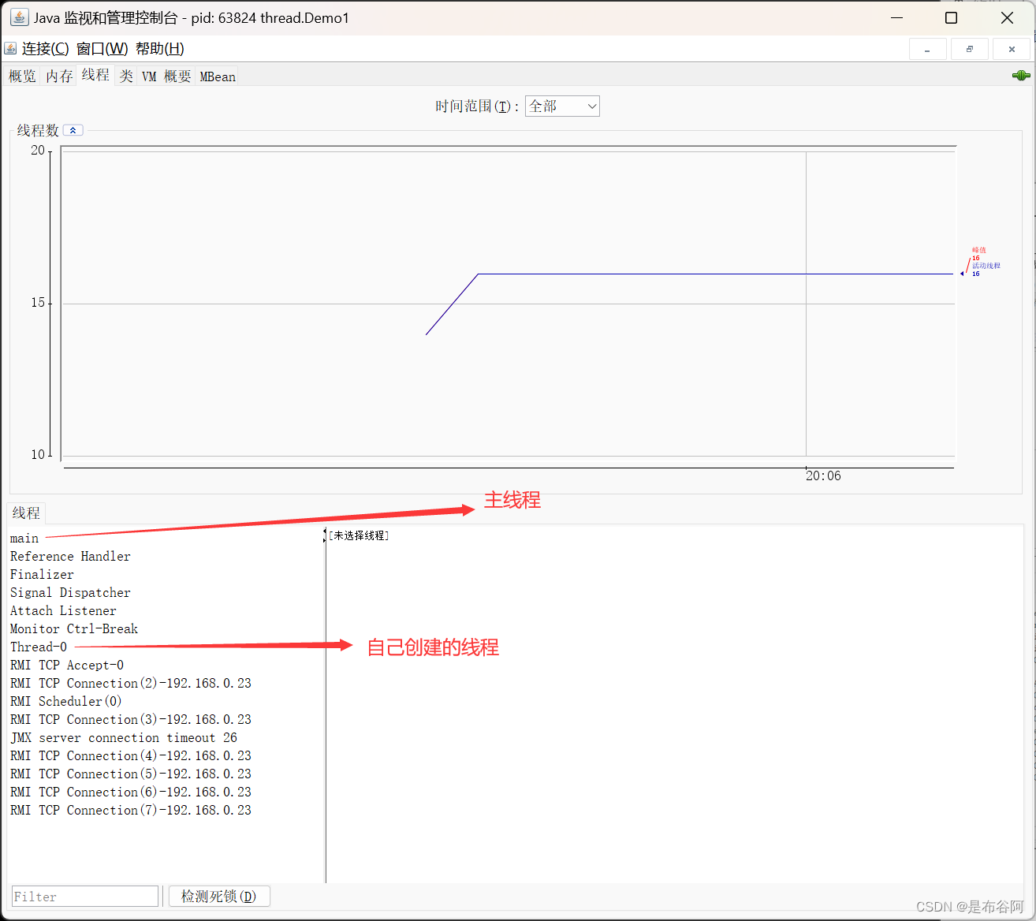Select the RMI Scheduler(0) thread

[66, 702]
